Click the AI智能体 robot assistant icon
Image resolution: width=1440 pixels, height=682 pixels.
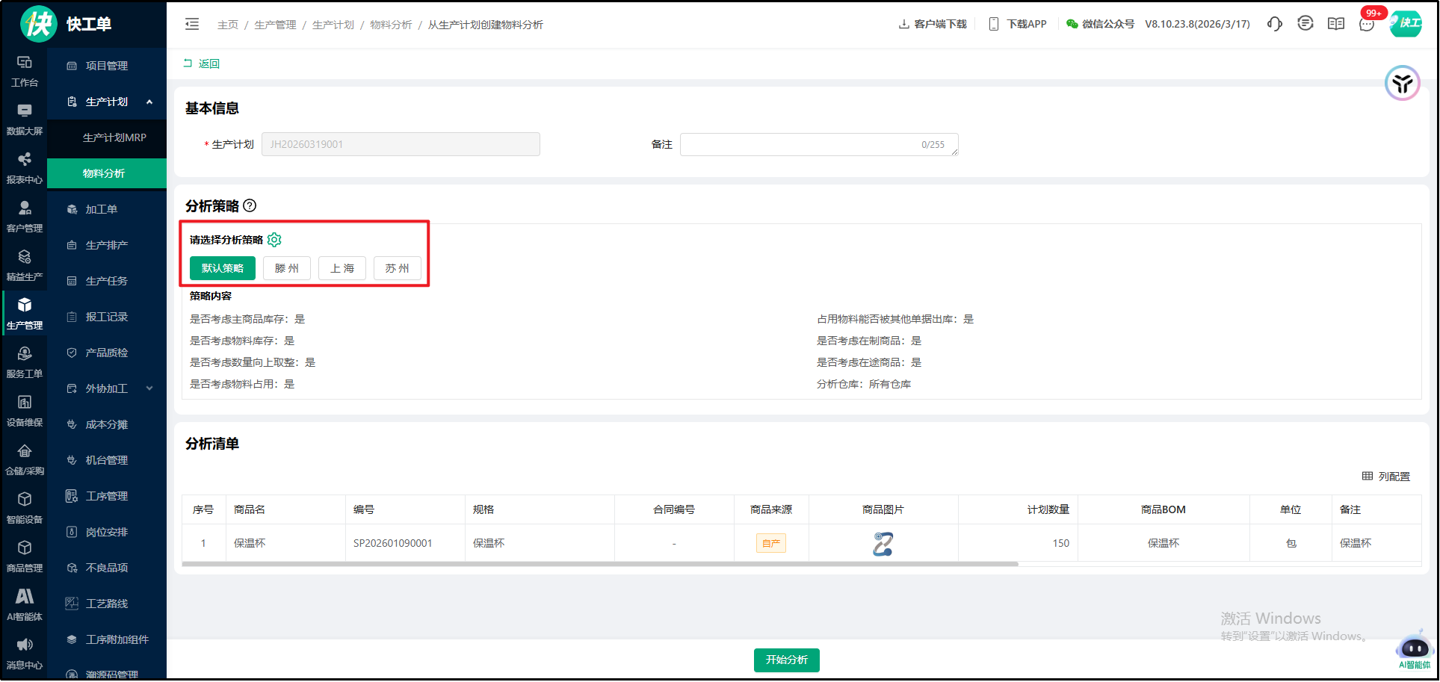[x=1414, y=648]
